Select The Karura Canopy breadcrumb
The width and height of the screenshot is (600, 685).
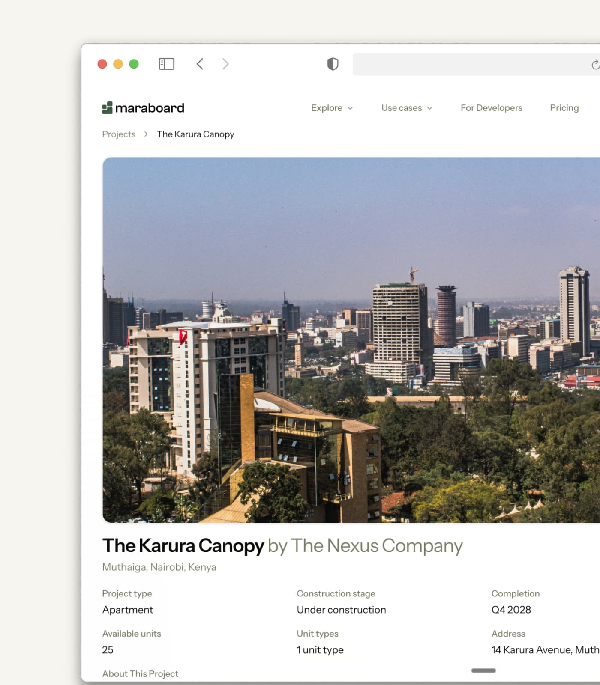[x=195, y=134]
